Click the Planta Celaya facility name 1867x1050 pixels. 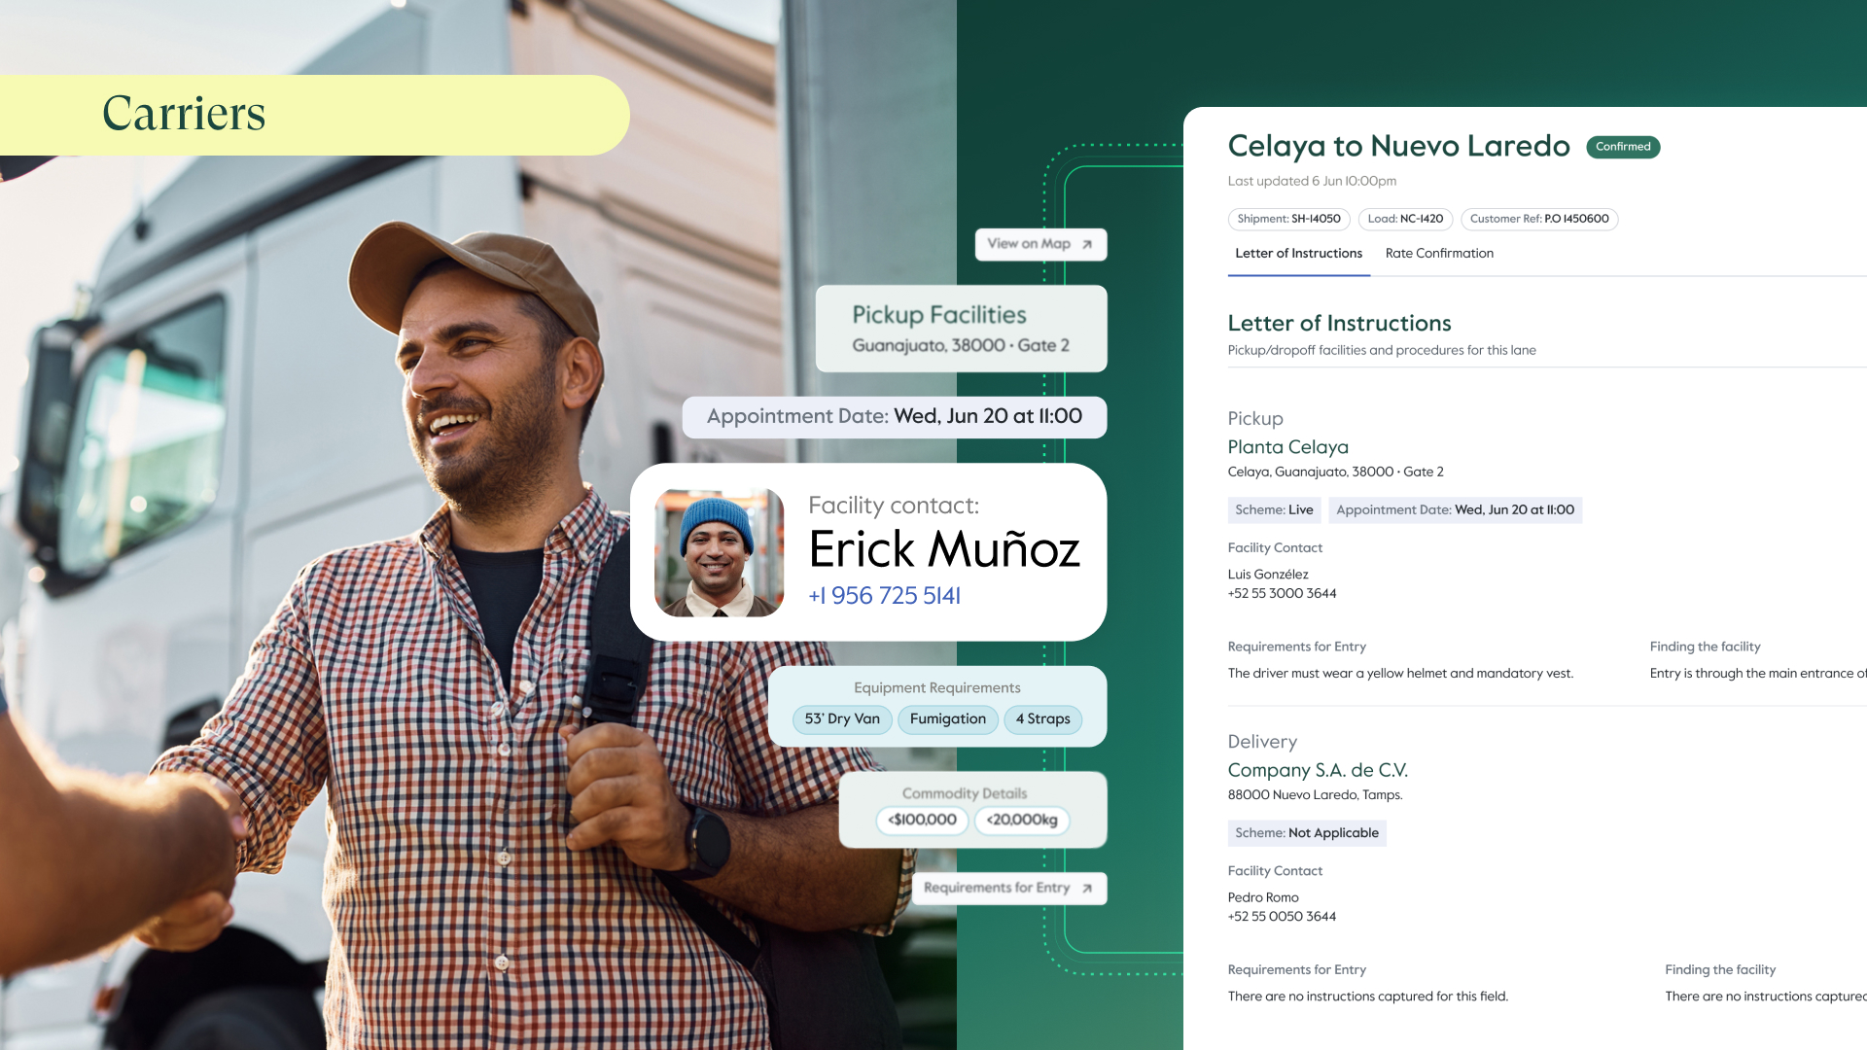tap(1287, 447)
